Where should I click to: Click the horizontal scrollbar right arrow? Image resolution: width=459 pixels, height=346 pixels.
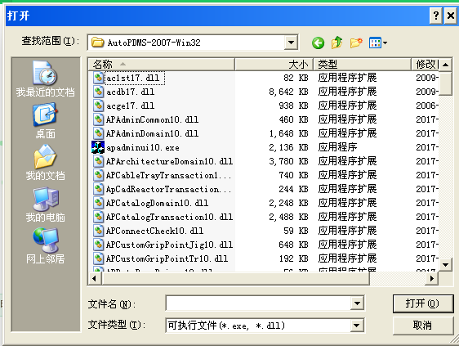[432, 278]
